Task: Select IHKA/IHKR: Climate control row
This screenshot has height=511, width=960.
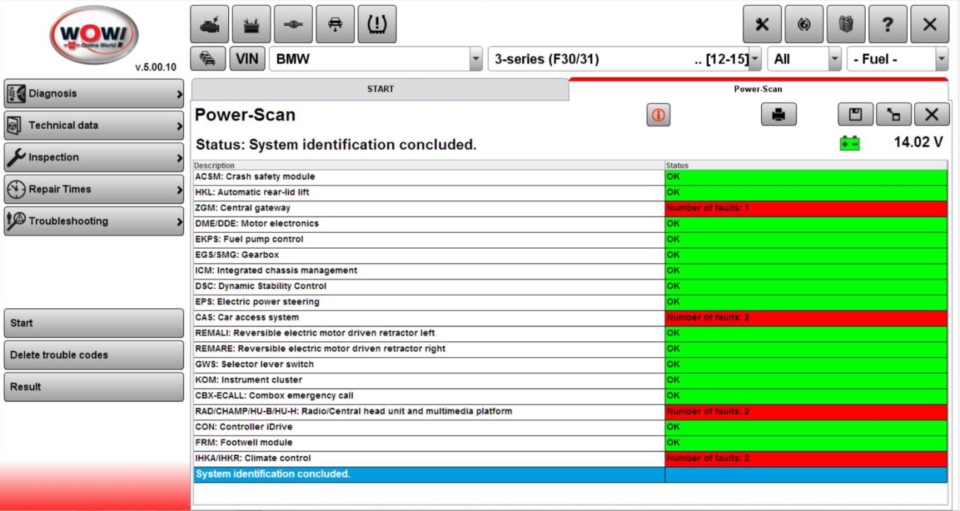Action: [x=570, y=459]
